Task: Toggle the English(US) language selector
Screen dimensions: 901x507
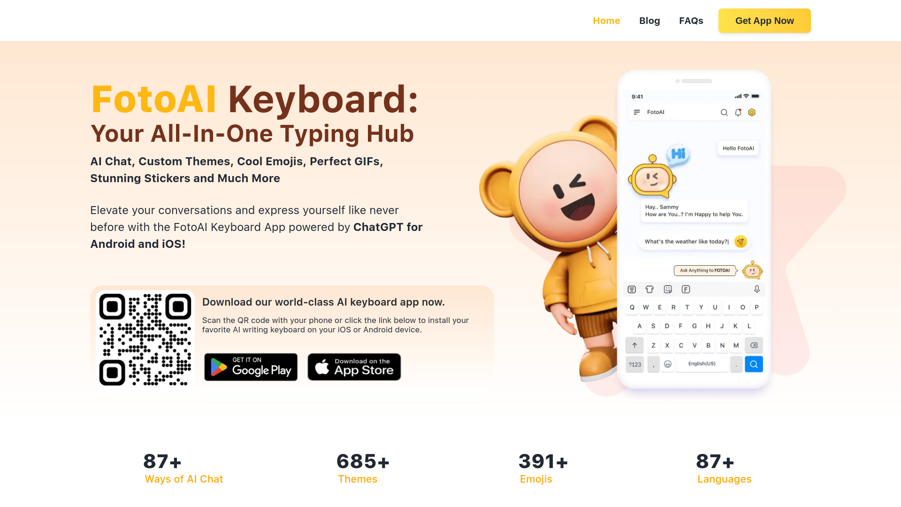Action: tap(702, 364)
